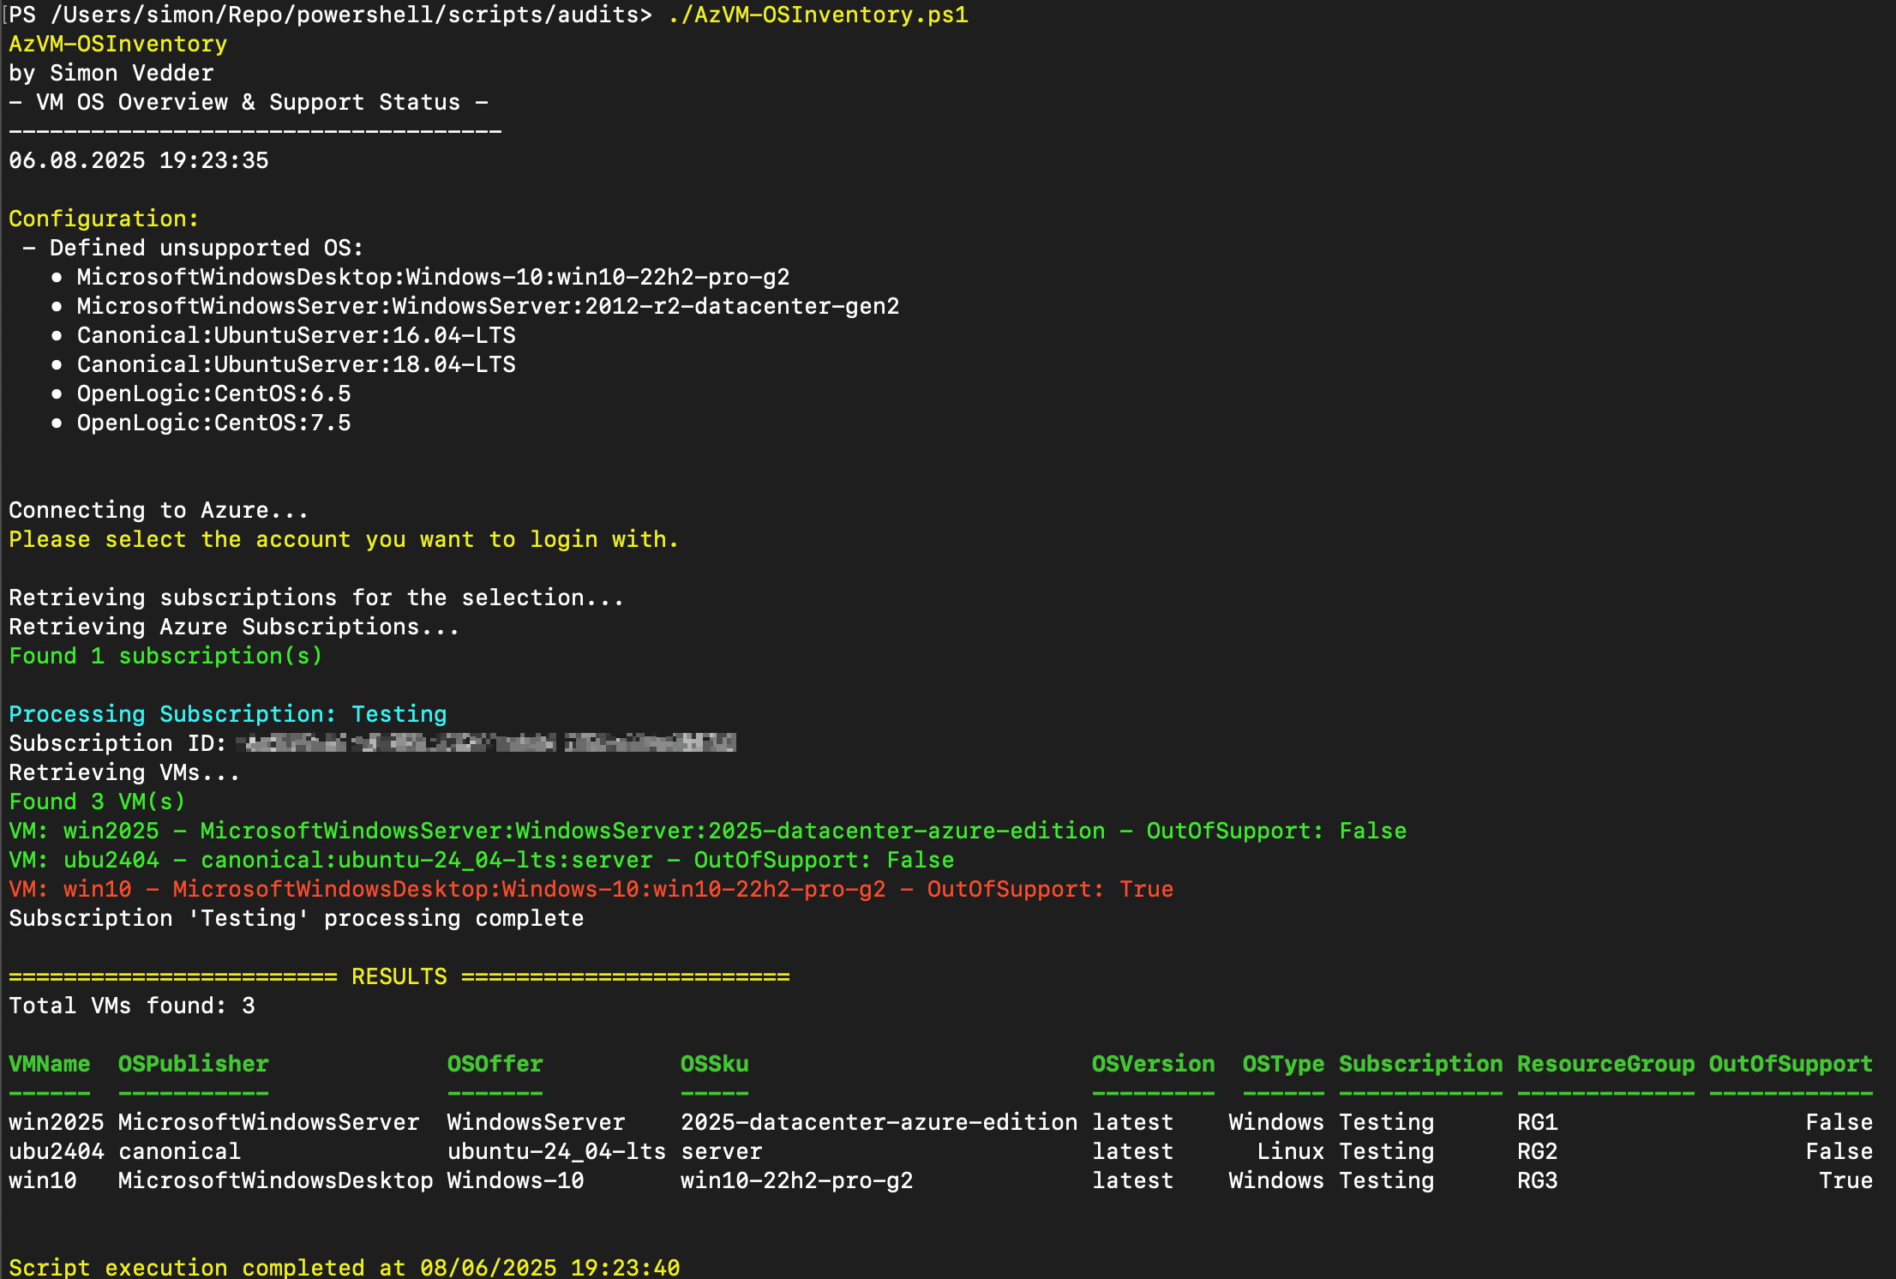The image size is (1896, 1279).
Task: Click 'Script execution completed' line
Action: (x=345, y=1267)
